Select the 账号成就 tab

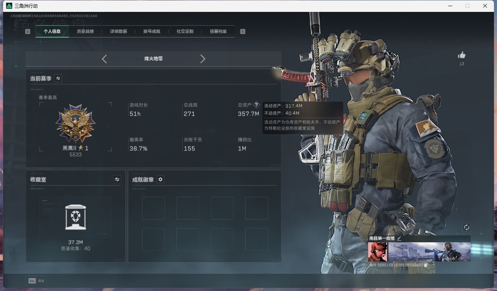(151, 31)
